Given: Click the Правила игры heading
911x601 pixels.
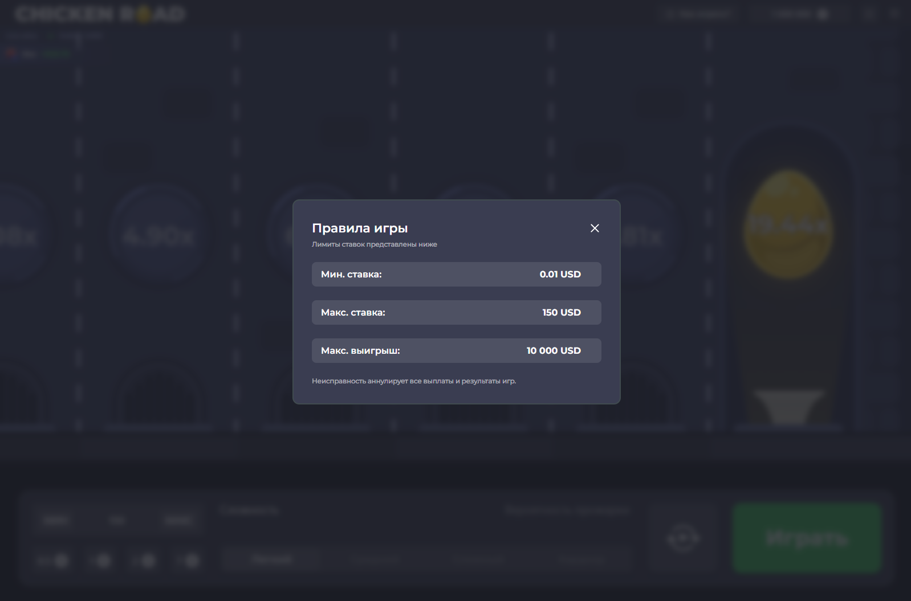Looking at the screenshot, I should pos(360,228).
